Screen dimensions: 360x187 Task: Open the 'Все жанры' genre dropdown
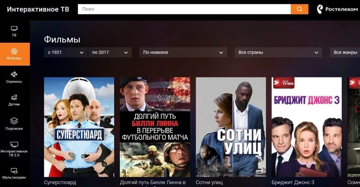point(345,52)
